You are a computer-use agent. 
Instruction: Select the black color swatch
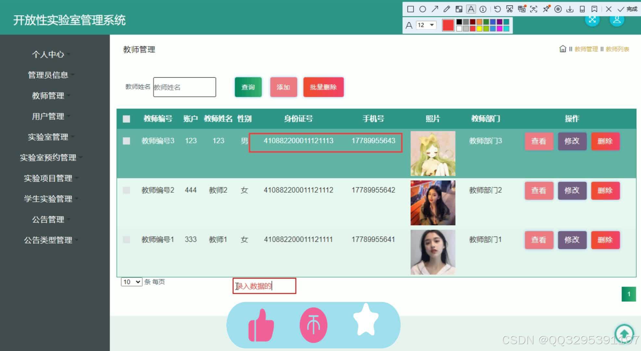[x=459, y=22]
